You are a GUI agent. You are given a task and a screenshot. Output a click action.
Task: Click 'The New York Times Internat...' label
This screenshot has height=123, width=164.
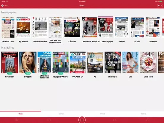56,42
